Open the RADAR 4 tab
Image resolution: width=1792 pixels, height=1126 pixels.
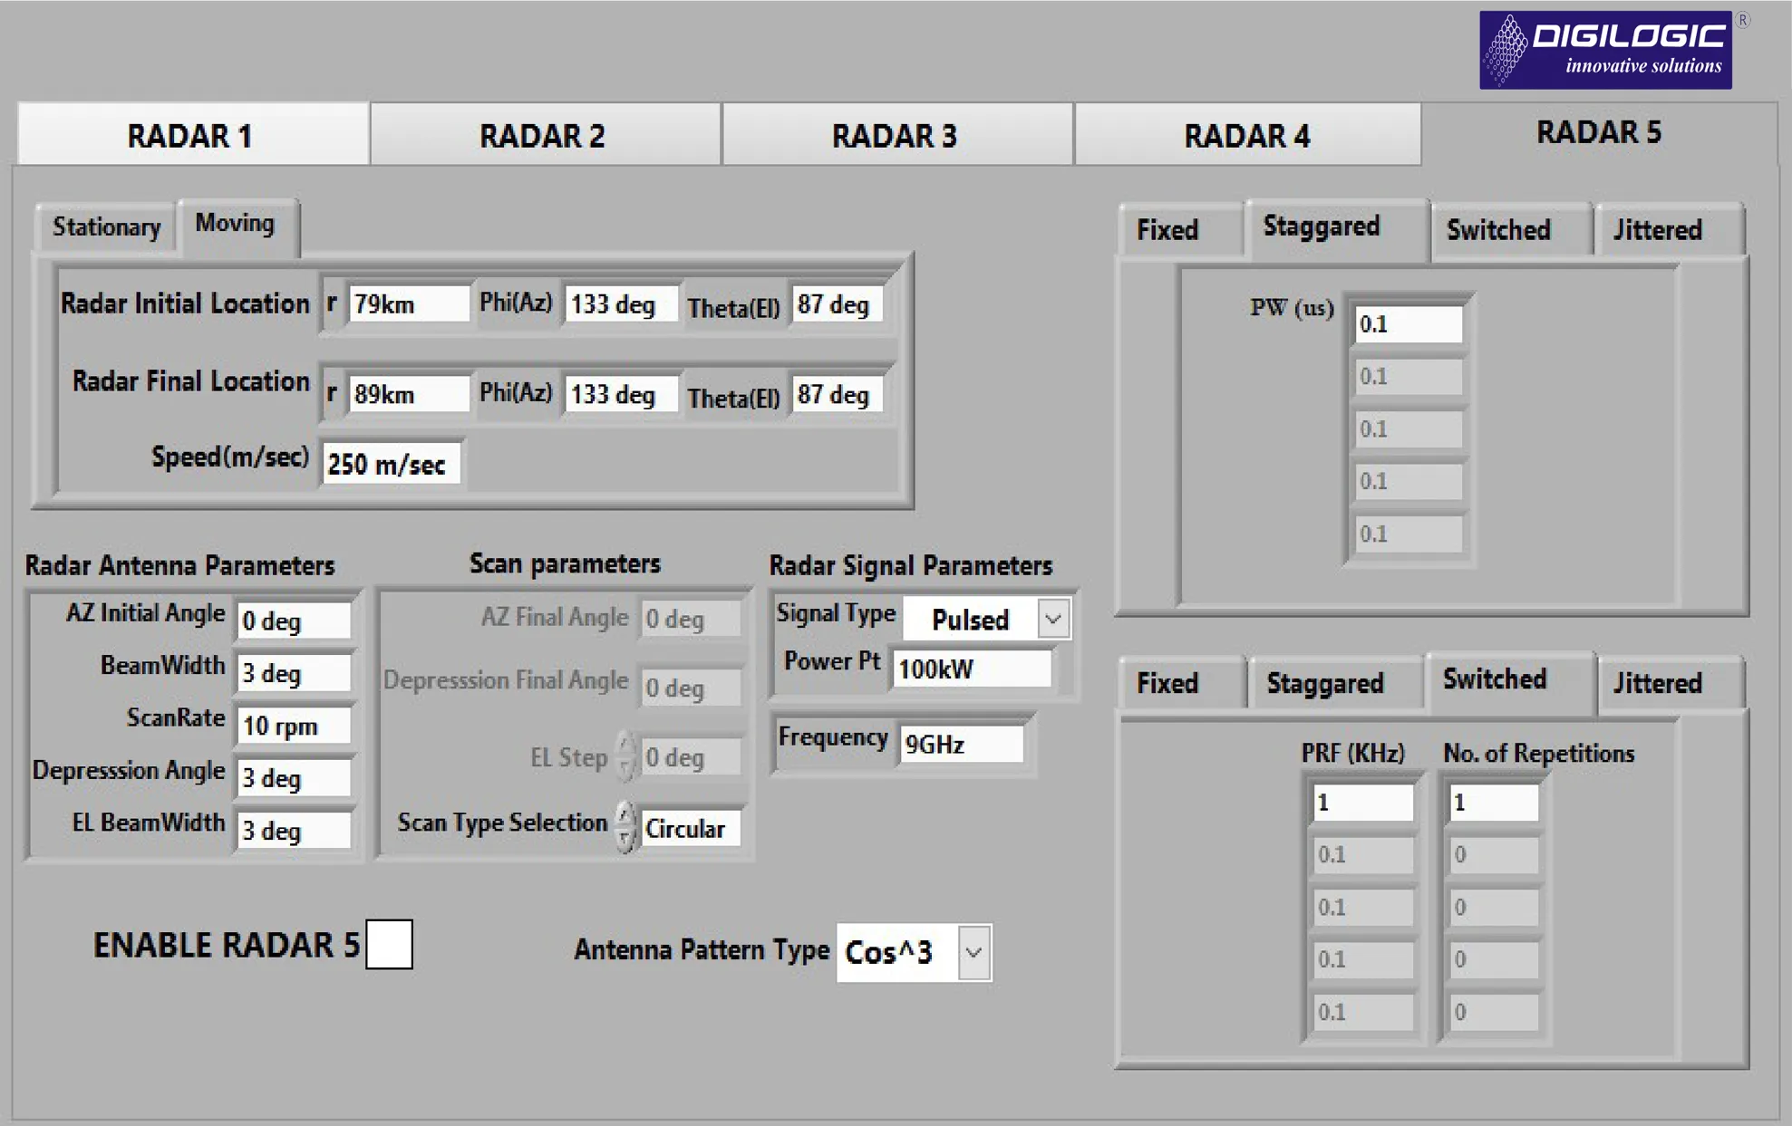pos(1247,135)
